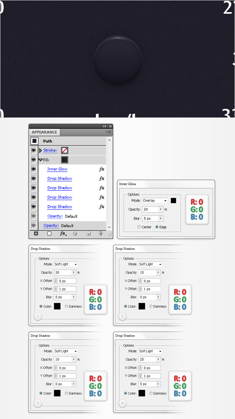Image resolution: width=235 pixels, height=419 pixels.
Task: Hide the Stroke attribute via eye icon
Action: [x=34, y=150]
